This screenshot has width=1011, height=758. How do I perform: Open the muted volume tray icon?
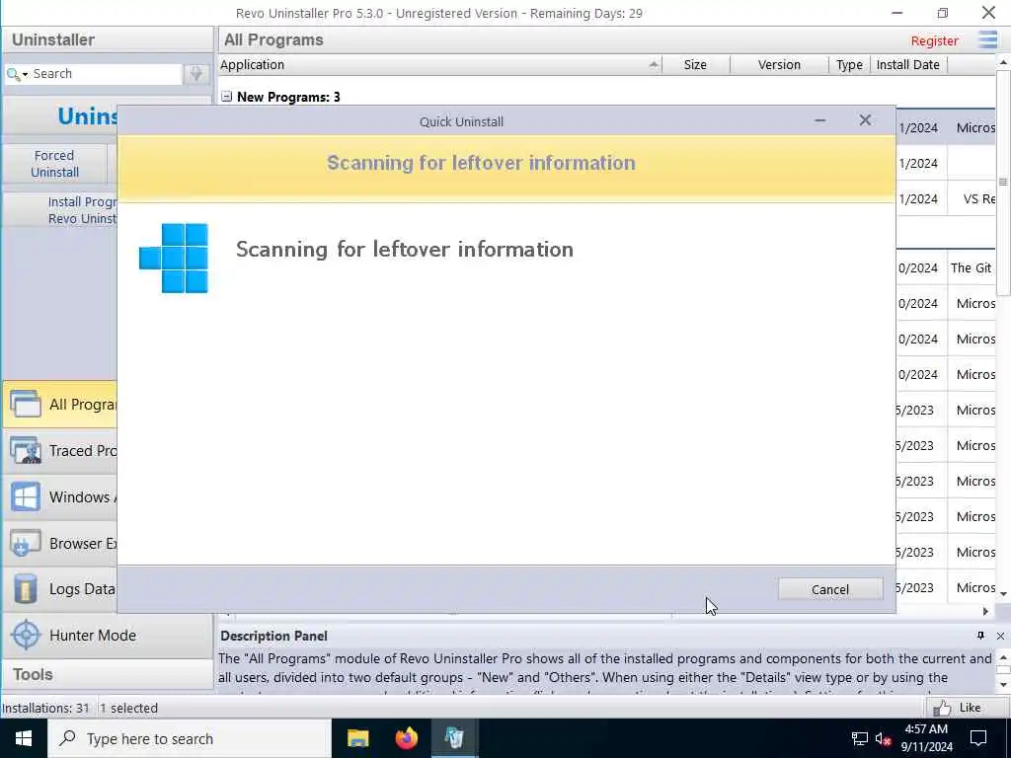[883, 738]
